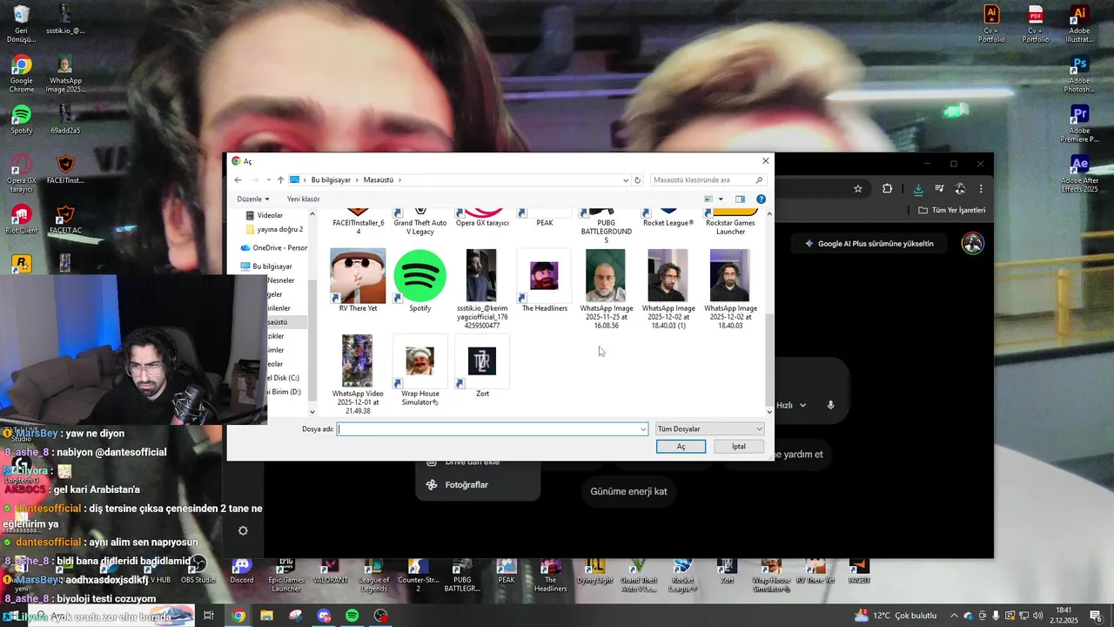This screenshot has height=627, width=1114.
Task: Click Yeni klasör button
Action: [304, 199]
